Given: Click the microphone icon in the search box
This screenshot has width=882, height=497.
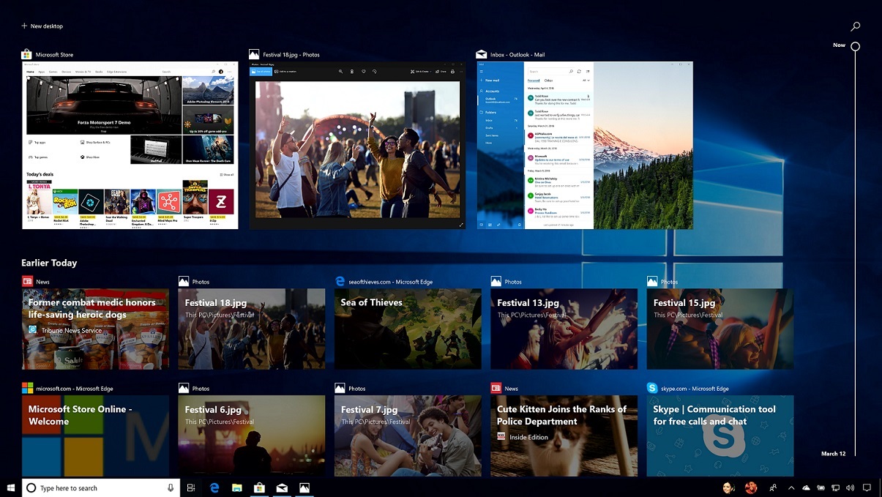Looking at the screenshot, I should [170, 487].
